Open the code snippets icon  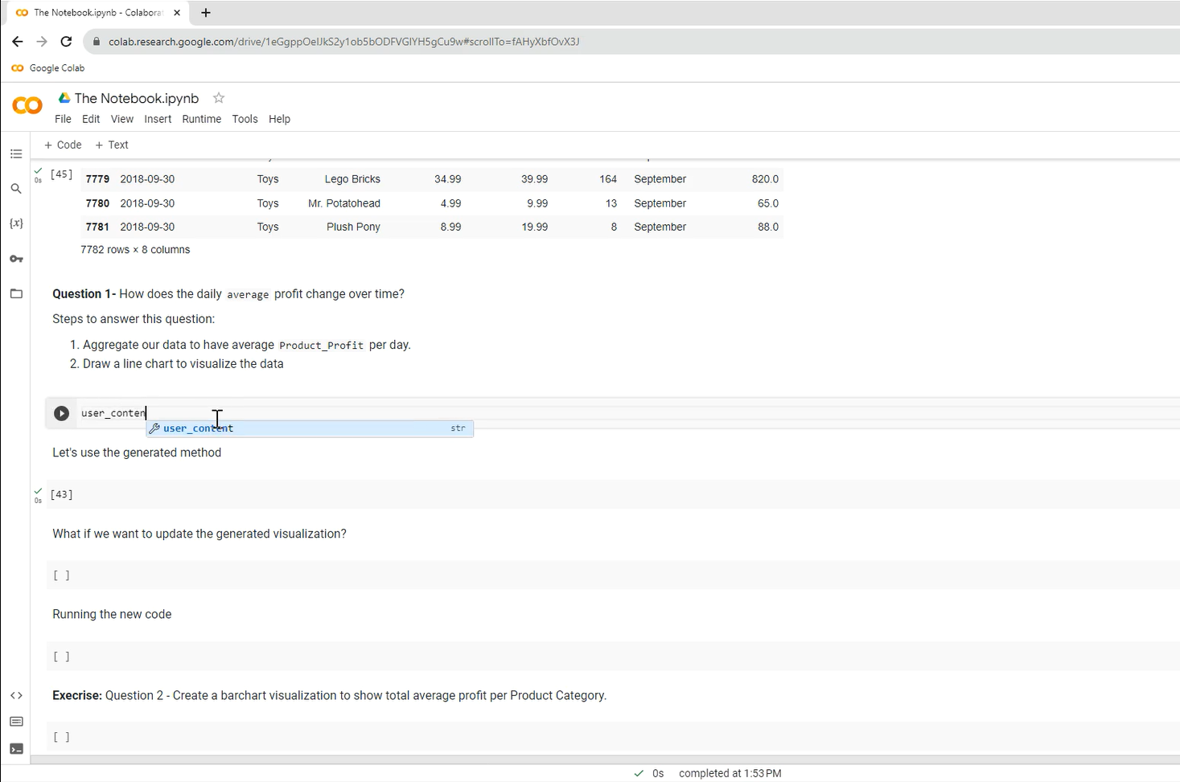(16, 695)
